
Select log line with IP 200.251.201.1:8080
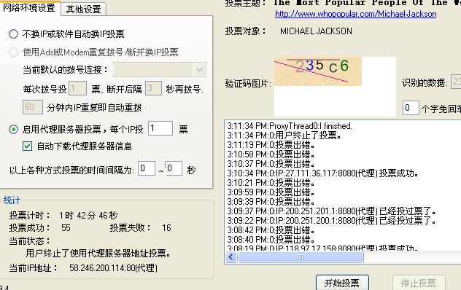332,211
